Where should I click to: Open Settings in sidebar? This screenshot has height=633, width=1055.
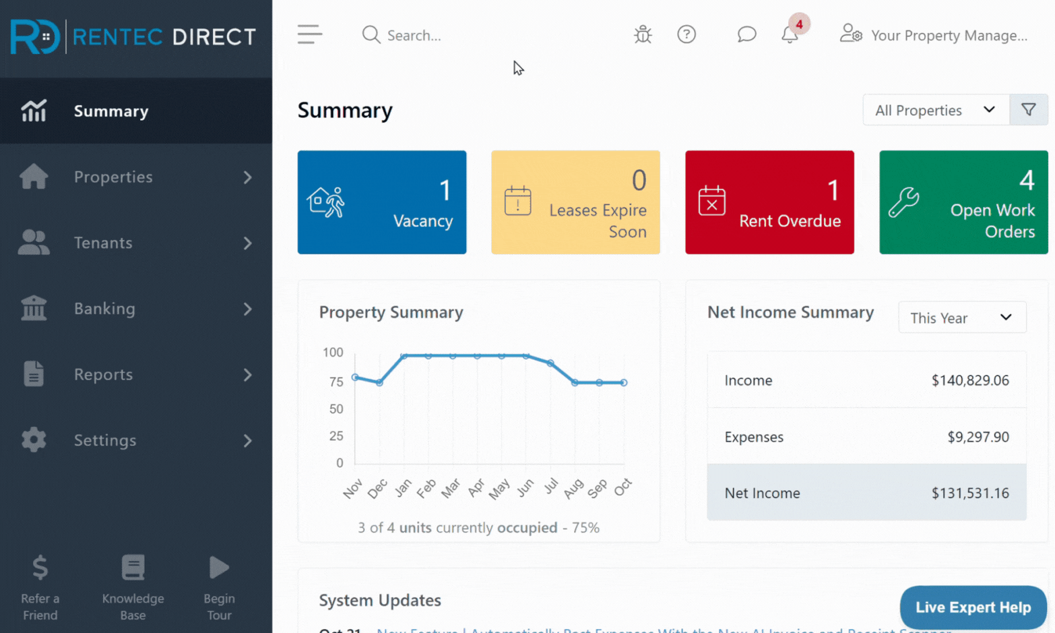[136, 440]
